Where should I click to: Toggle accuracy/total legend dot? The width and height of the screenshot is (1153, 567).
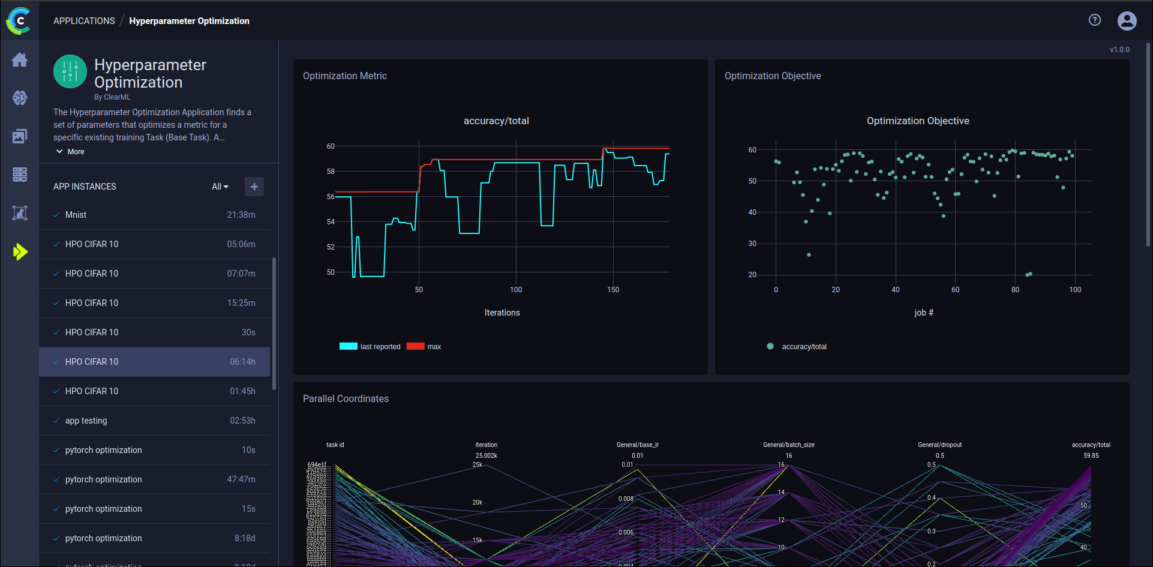pos(770,346)
